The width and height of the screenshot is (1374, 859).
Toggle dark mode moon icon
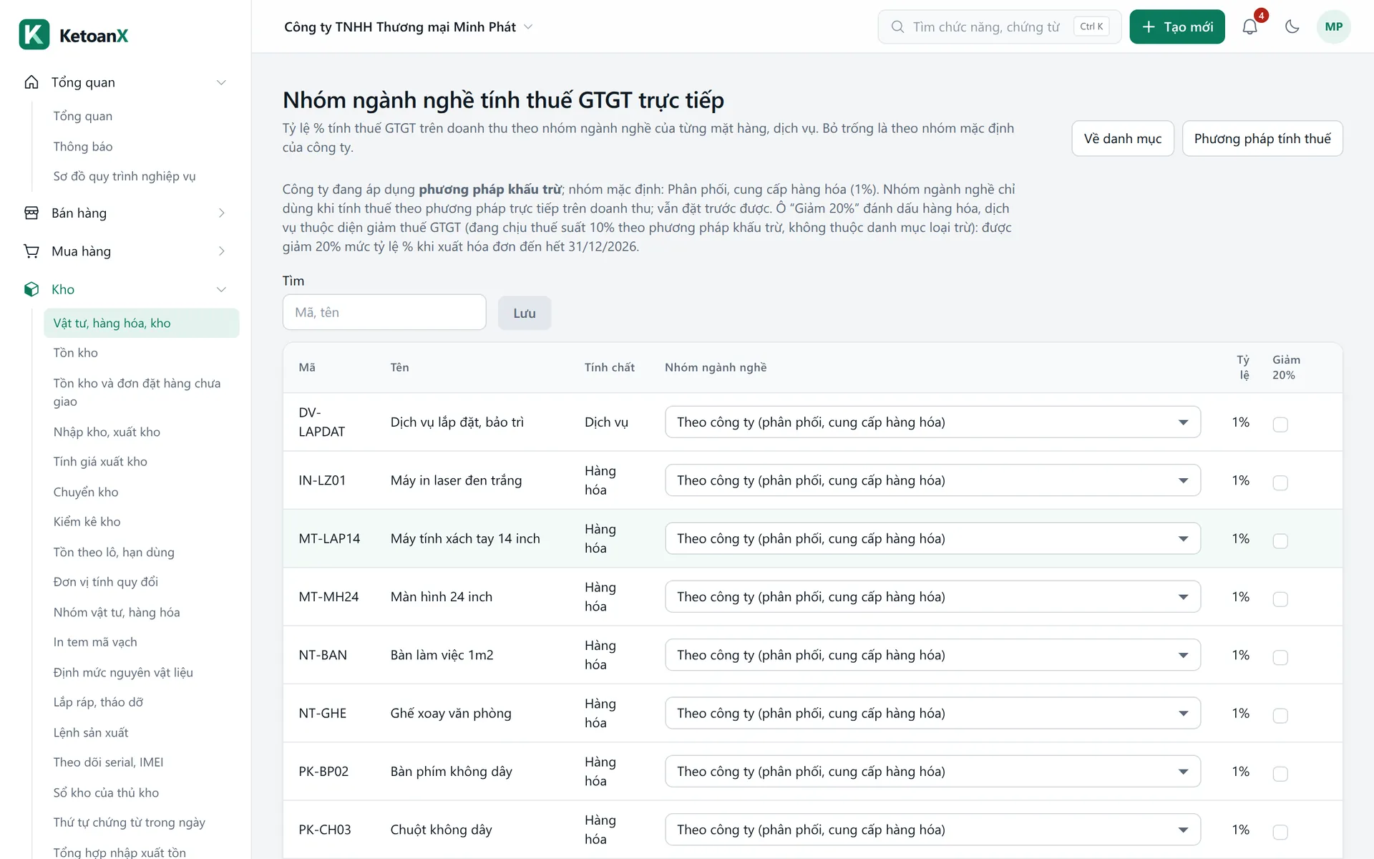point(1292,27)
